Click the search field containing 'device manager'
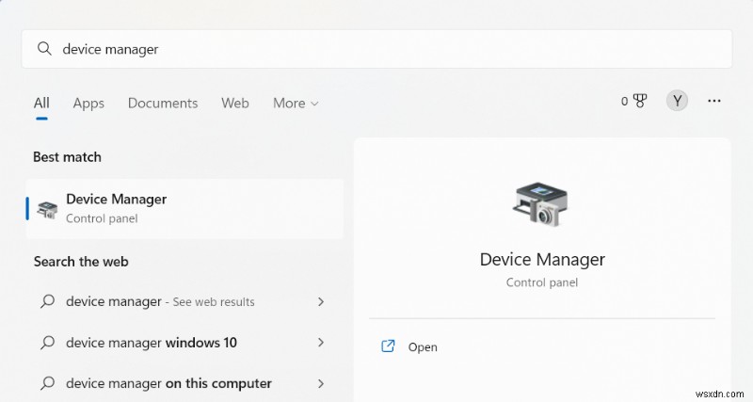Image resolution: width=753 pixels, height=402 pixels. point(376,49)
